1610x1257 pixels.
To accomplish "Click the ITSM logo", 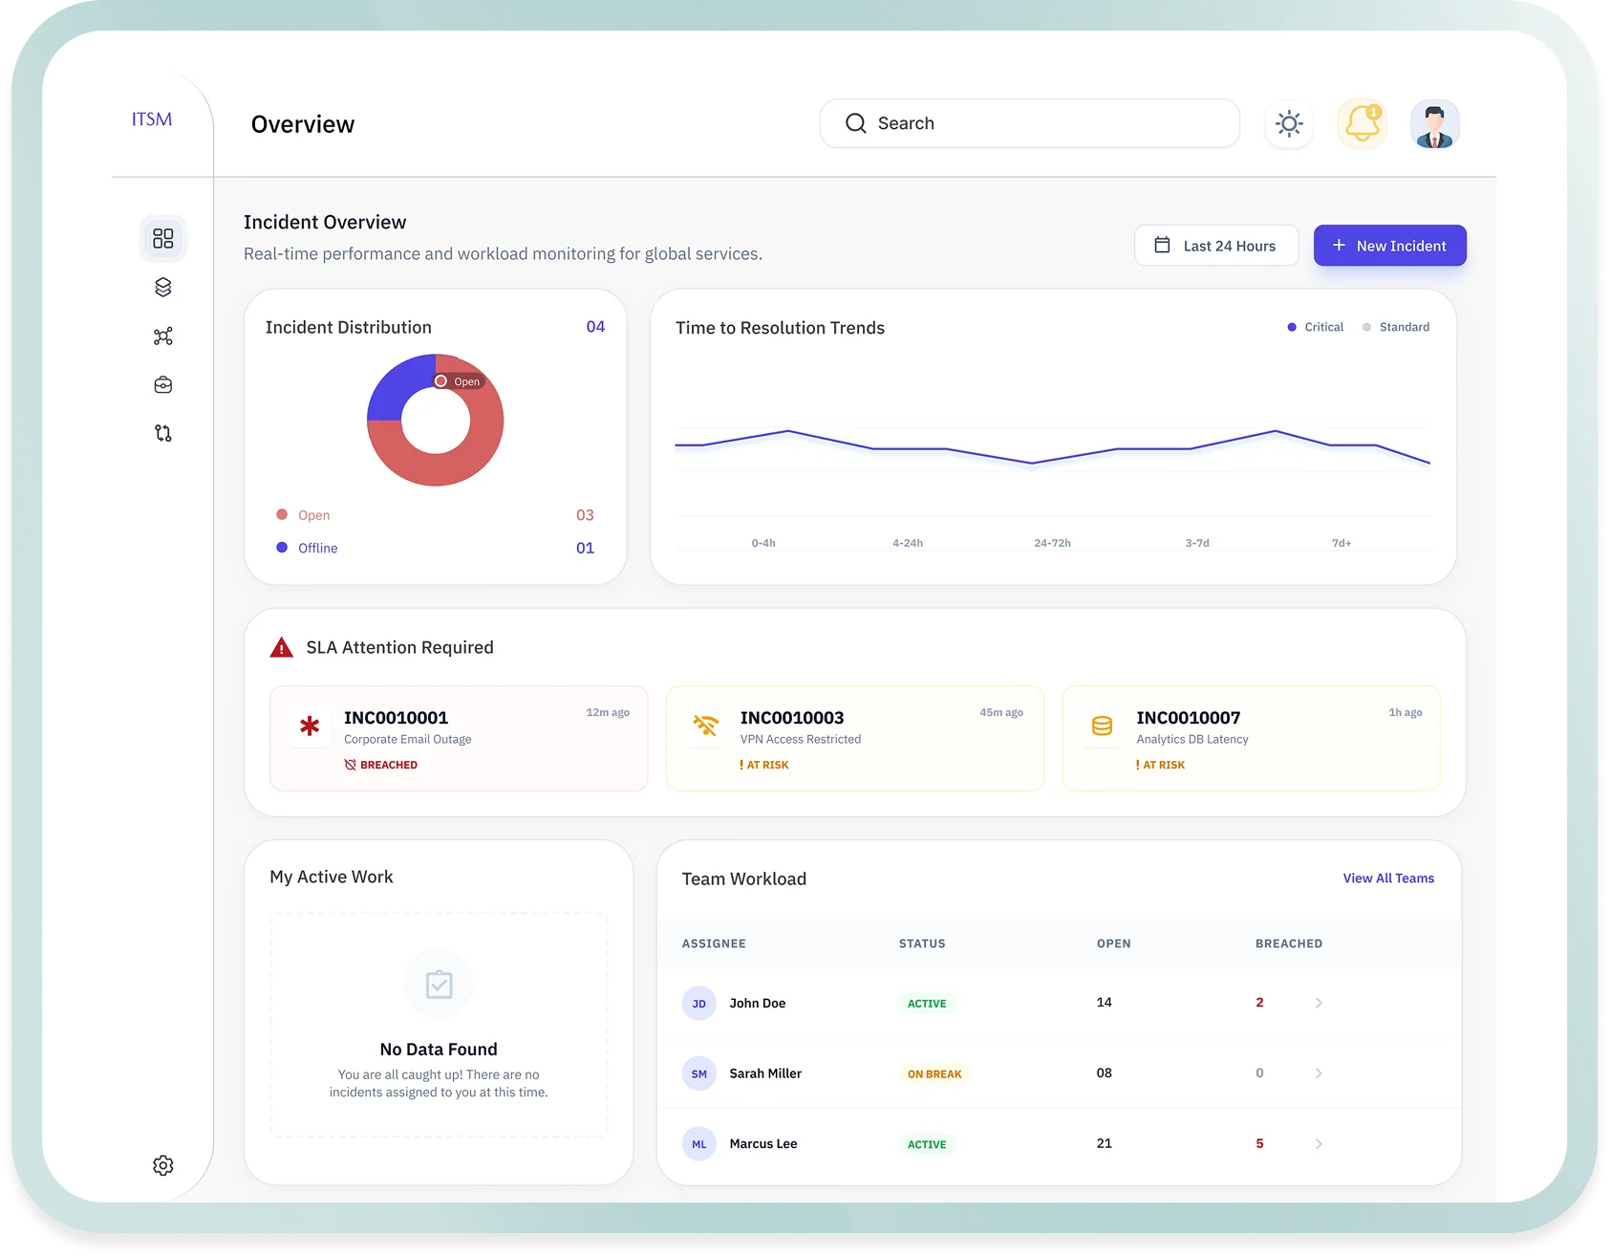I will tap(152, 119).
